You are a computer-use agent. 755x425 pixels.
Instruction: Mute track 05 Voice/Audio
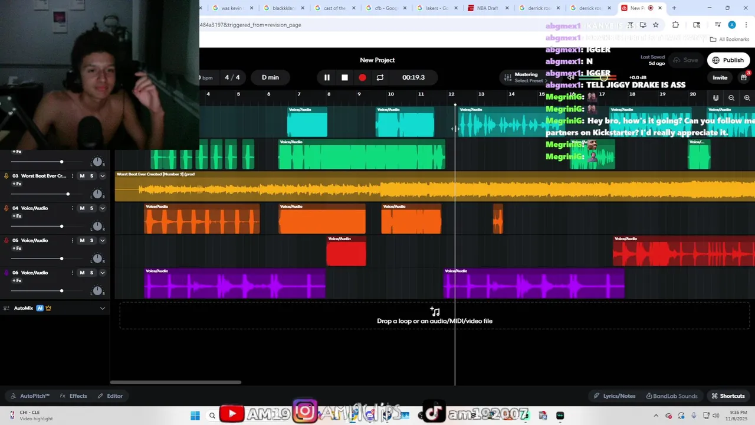(82, 240)
